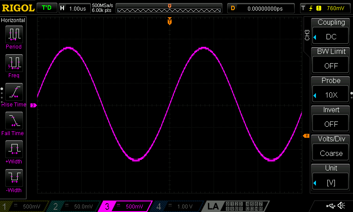Select channel 1 500mV tab
Screen dimensions: 353x212
(24, 206)
